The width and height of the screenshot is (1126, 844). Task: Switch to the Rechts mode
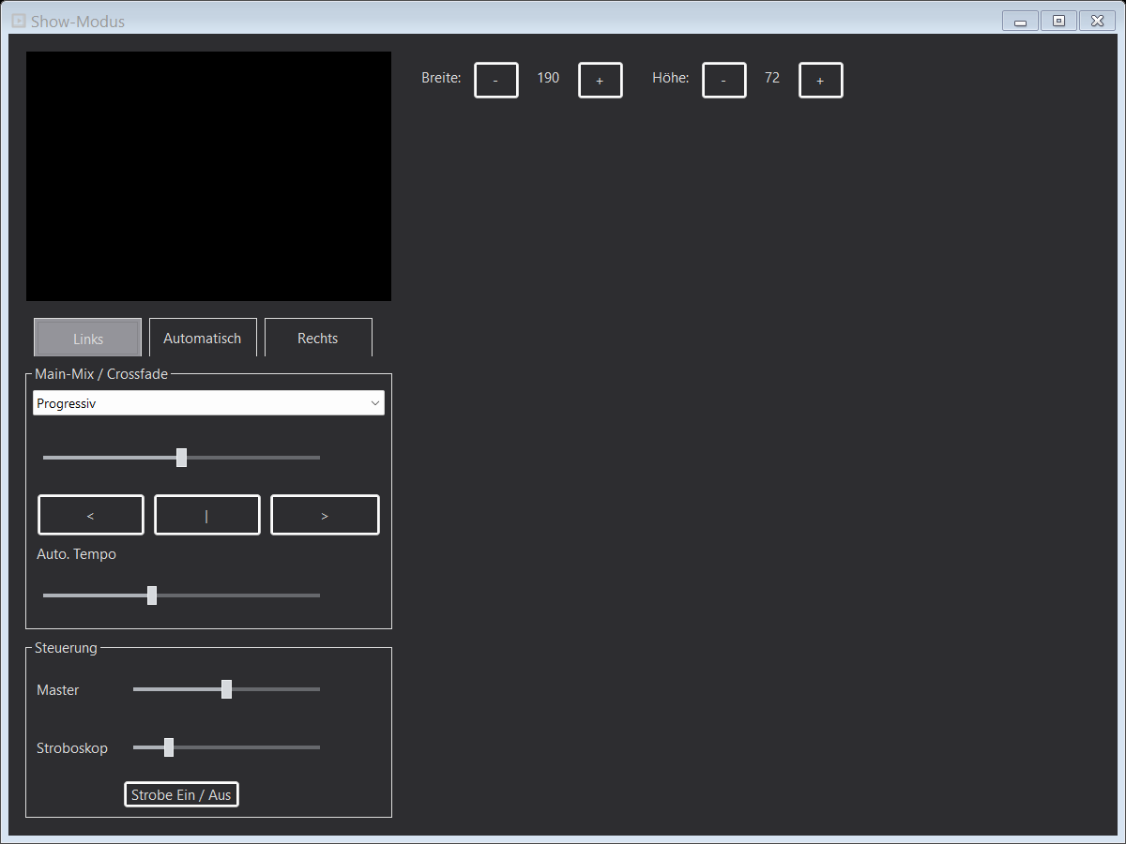[x=318, y=338]
